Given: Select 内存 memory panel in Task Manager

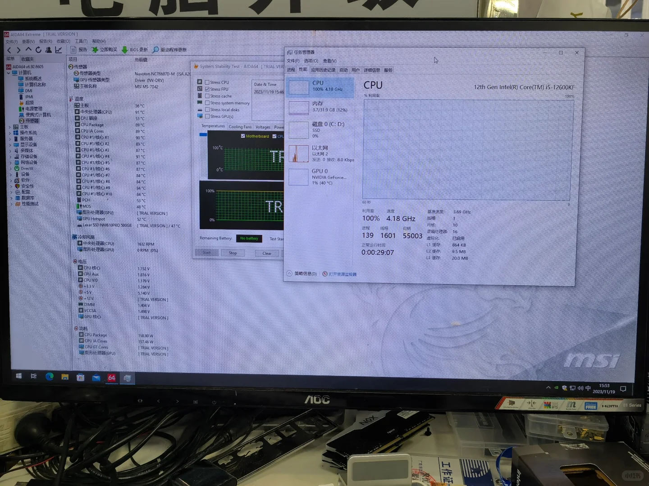Looking at the screenshot, I should pyautogui.click(x=320, y=107).
